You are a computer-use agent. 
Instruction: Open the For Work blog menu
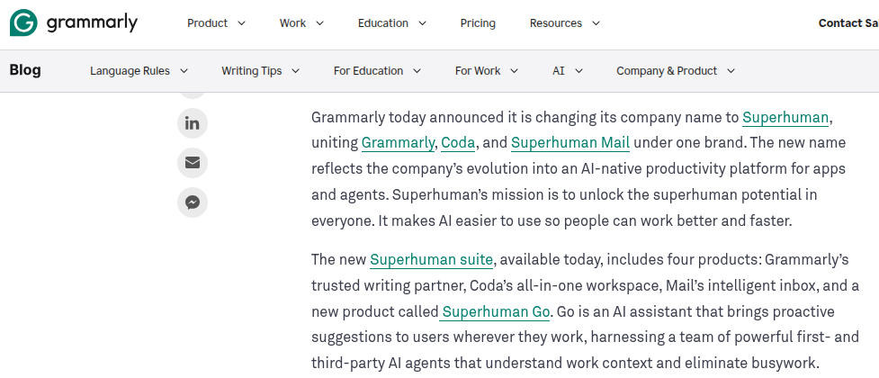click(x=486, y=71)
